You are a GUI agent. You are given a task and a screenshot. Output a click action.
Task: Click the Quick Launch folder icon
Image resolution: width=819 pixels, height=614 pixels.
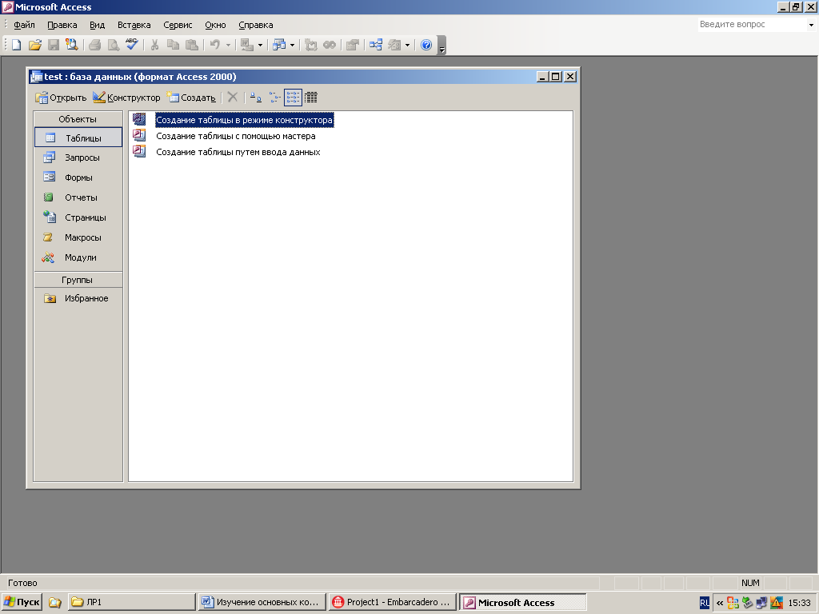point(55,603)
